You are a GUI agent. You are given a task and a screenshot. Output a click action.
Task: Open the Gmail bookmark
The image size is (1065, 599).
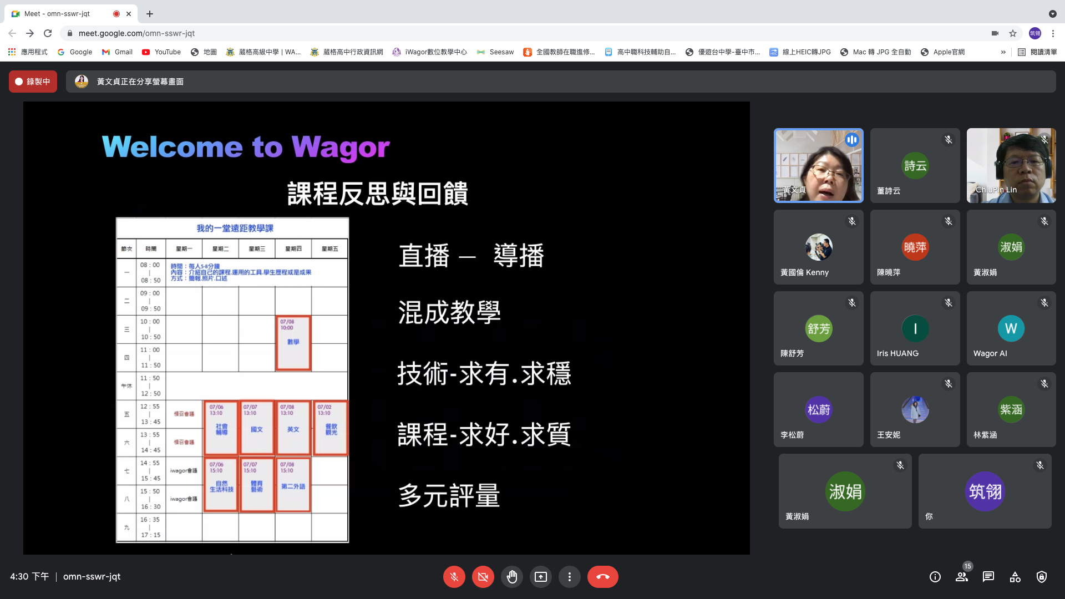117,52
